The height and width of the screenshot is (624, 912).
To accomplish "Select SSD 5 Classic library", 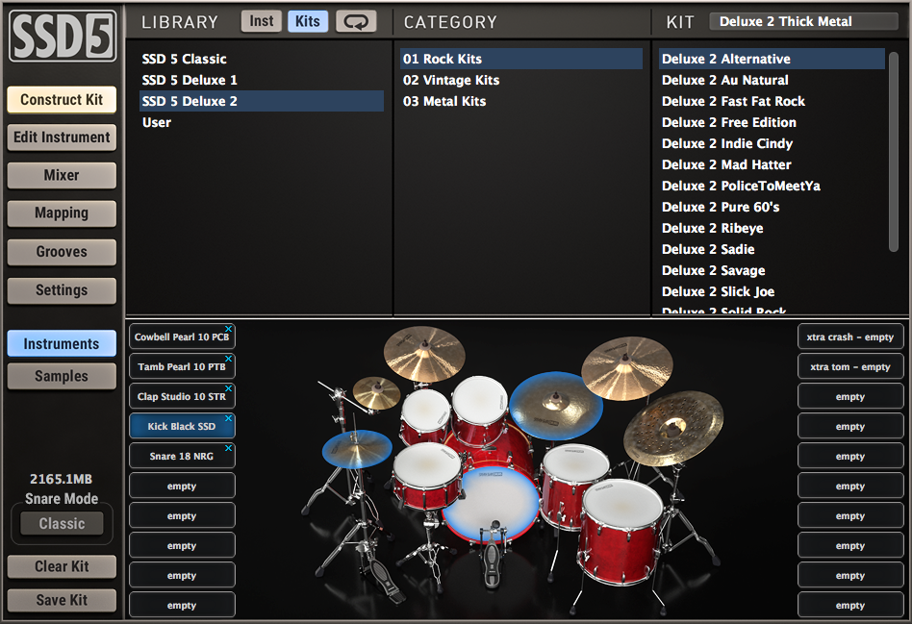I will coord(261,59).
